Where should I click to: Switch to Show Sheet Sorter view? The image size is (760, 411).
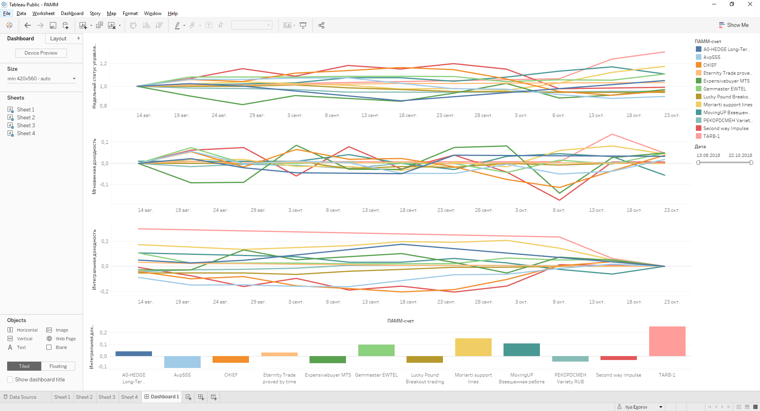tap(739, 407)
